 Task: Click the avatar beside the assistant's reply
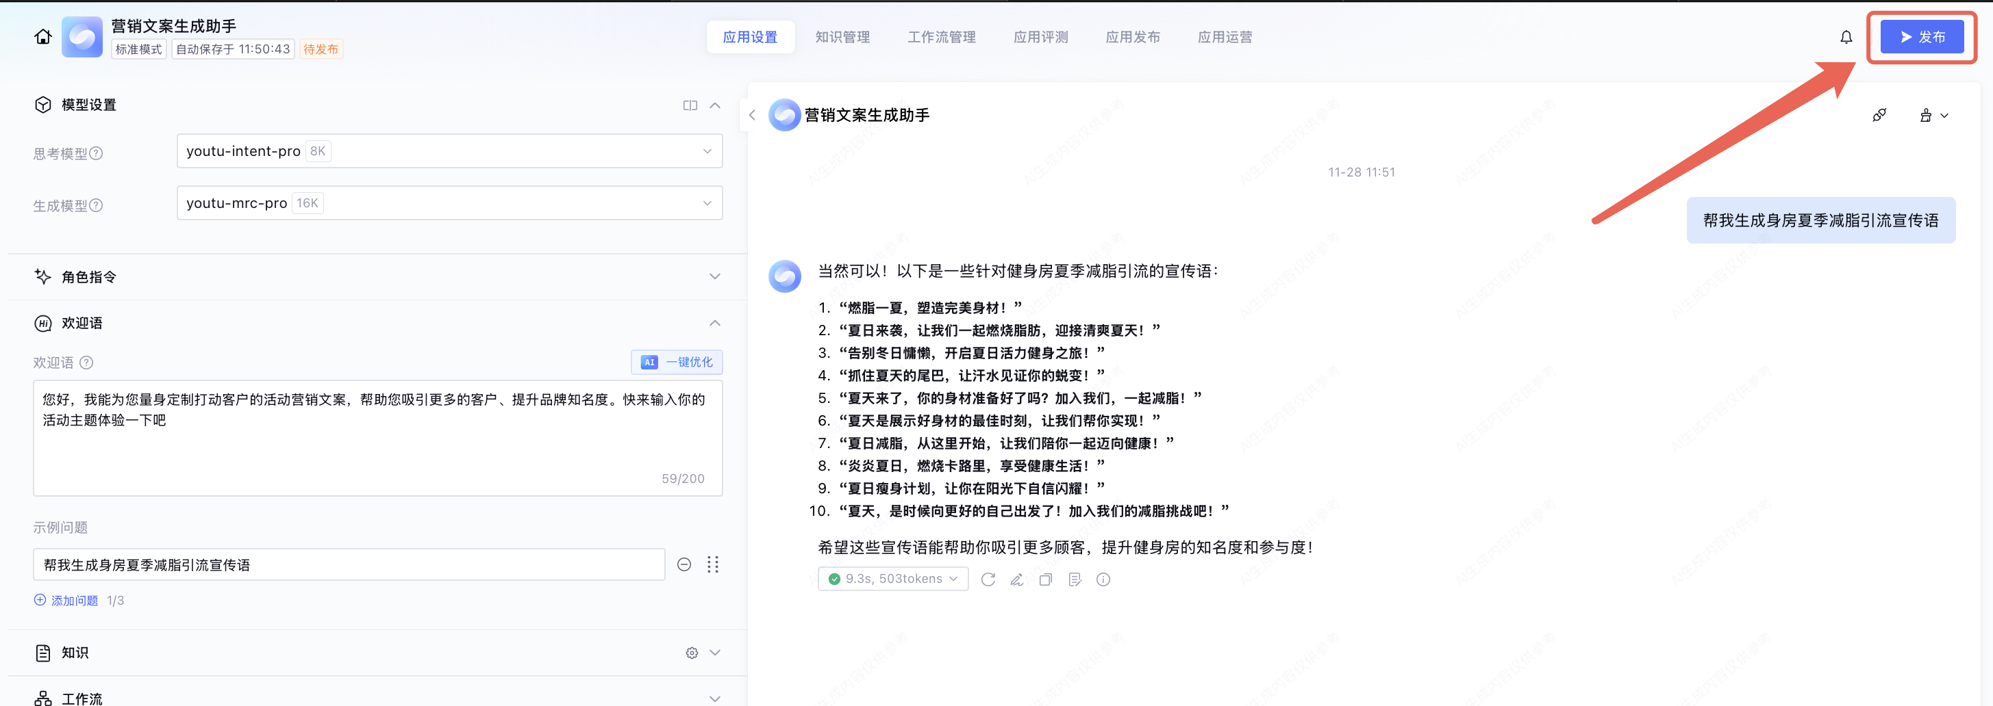pos(784,276)
